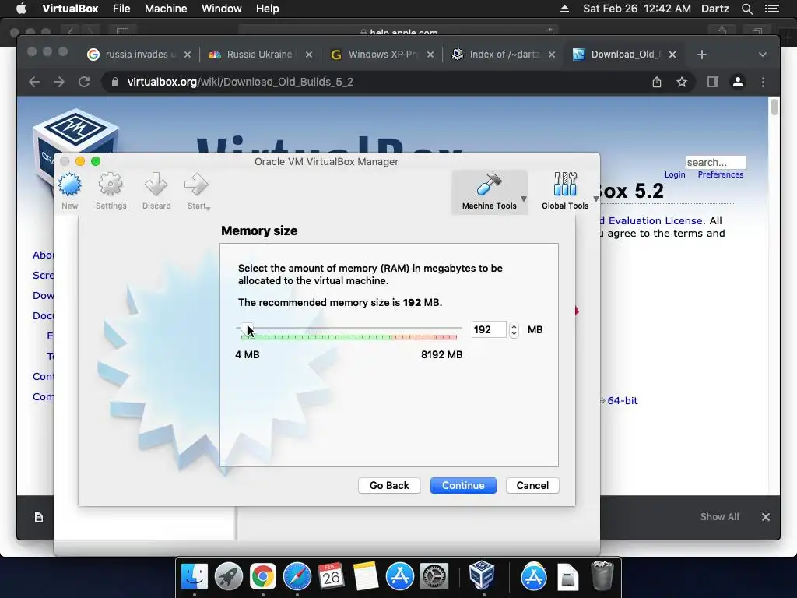Image resolution: width=797 pixels, height=598 pixels.
Task: Open VirtualBox from the Dock
Action: coord(481,575)
